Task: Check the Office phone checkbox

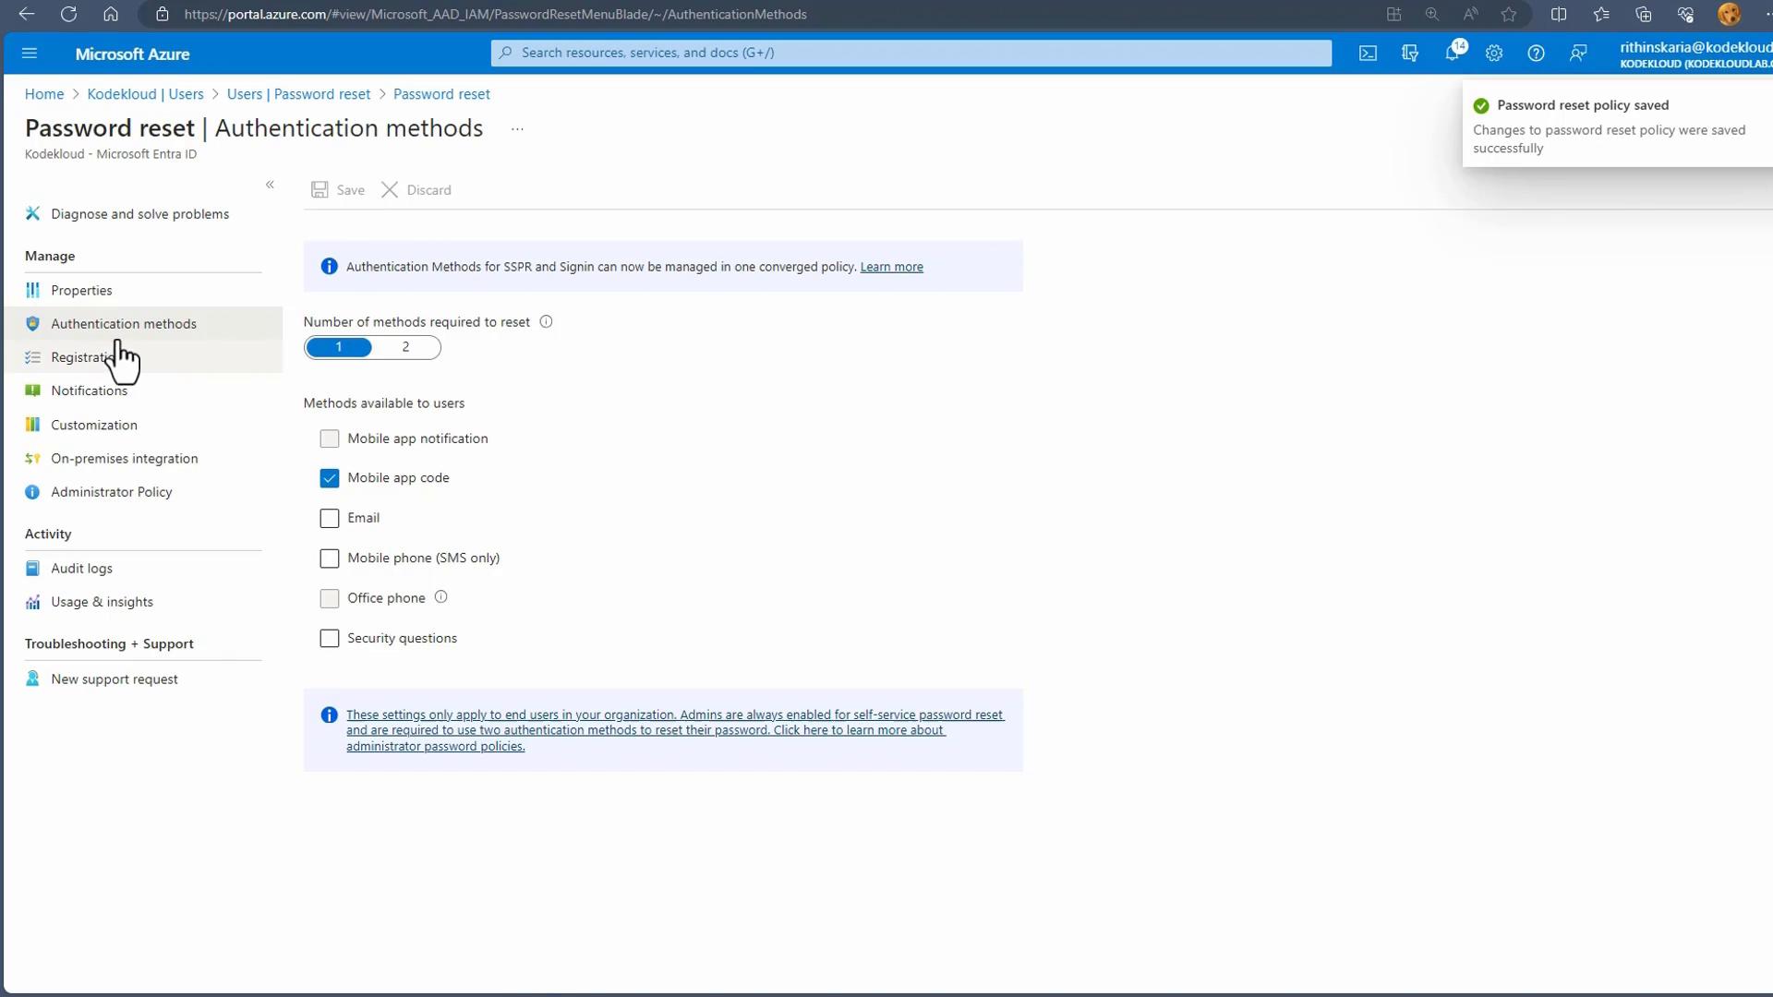Action: 330,598
